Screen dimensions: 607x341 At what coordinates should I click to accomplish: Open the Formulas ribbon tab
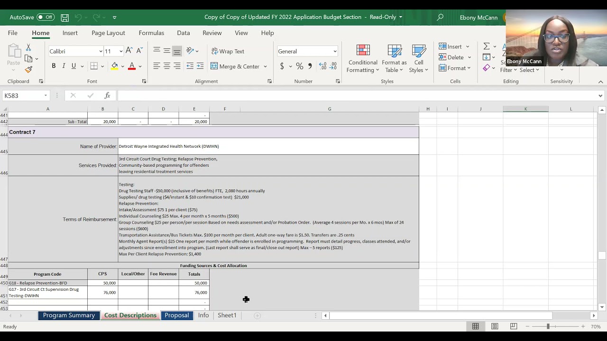[x=151, y=33]
